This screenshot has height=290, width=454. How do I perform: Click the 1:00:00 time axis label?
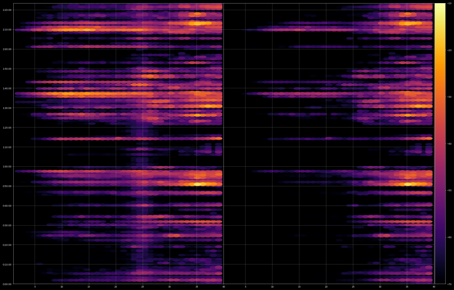coord(8,167)
